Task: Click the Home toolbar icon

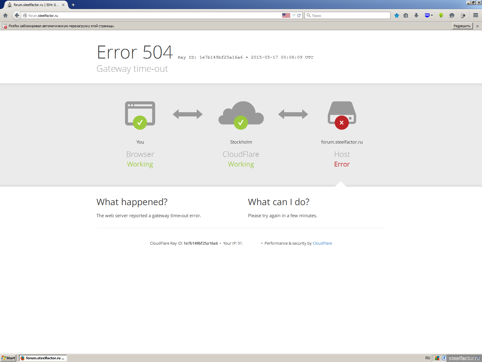Action: pyautogui.click(x=5, y=15)
